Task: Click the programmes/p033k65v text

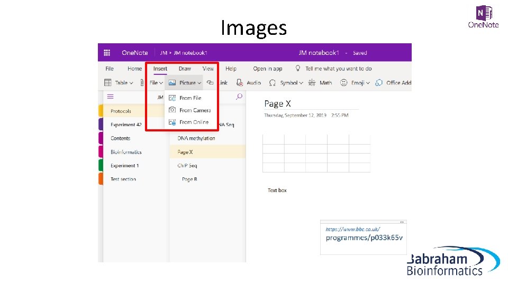Action: 364,238
